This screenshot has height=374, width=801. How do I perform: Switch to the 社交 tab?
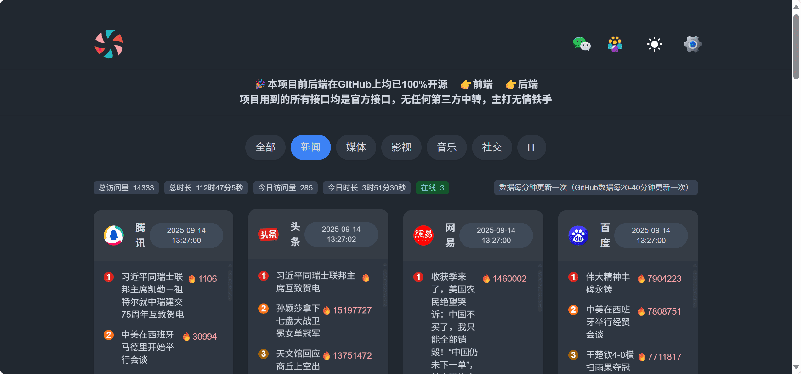(x=492, y=147)
